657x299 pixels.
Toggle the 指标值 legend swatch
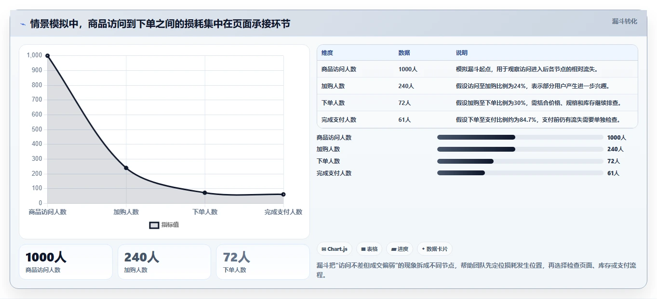pos(154,225)
